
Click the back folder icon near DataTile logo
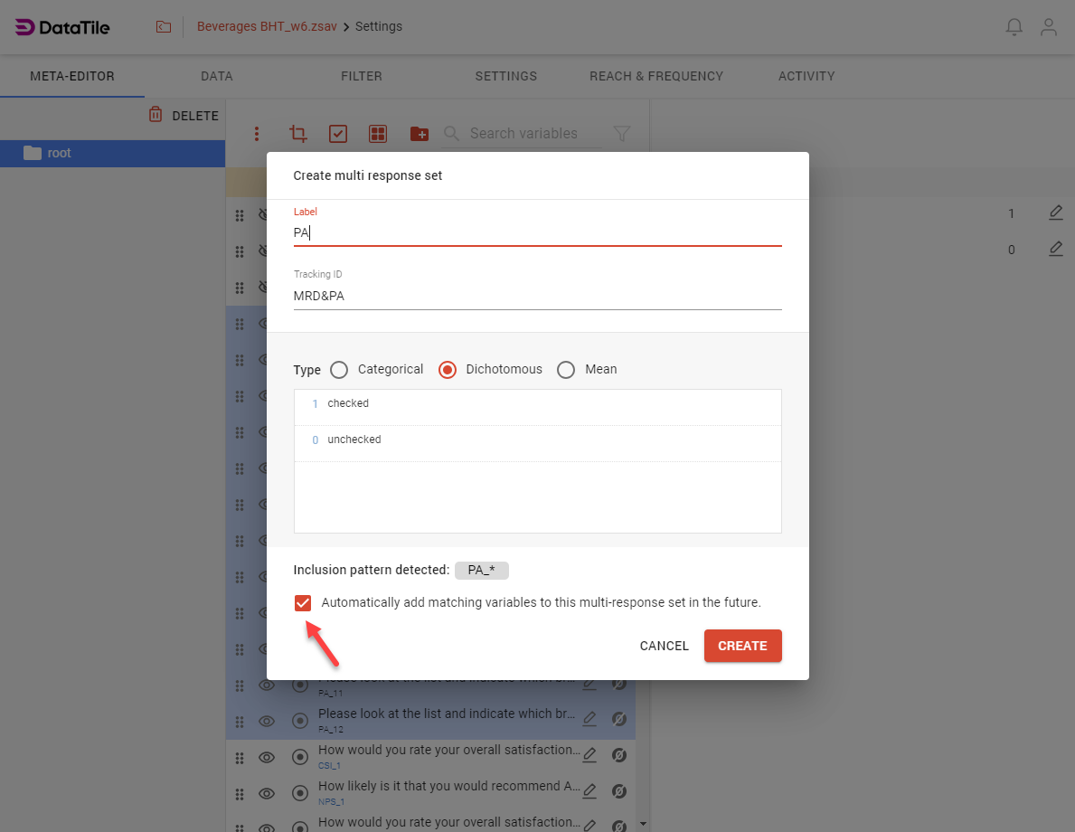pos(164,27)
